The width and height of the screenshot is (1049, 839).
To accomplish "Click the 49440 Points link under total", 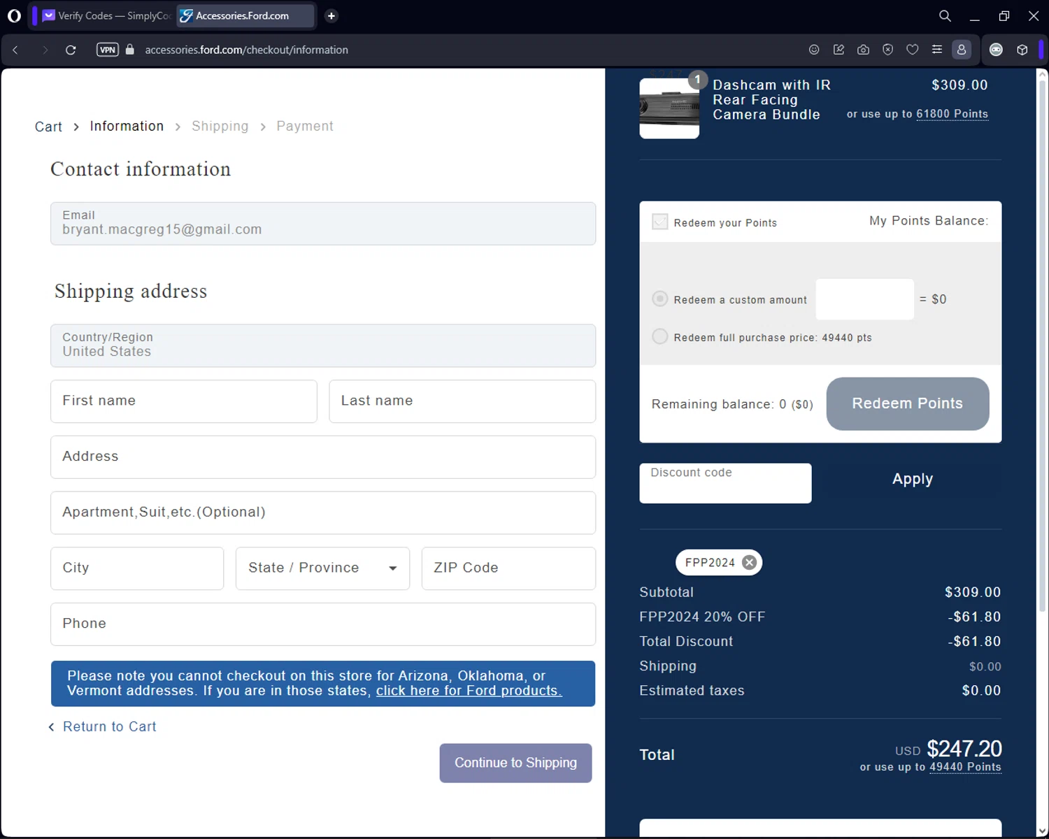I will [965, 767].
